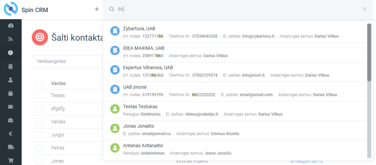Open the Antanas Antanaitis search result
The image size is (376, 165).
point(236,150)
